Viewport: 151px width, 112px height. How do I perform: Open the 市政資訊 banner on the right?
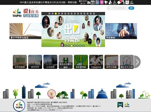point(121,31)
